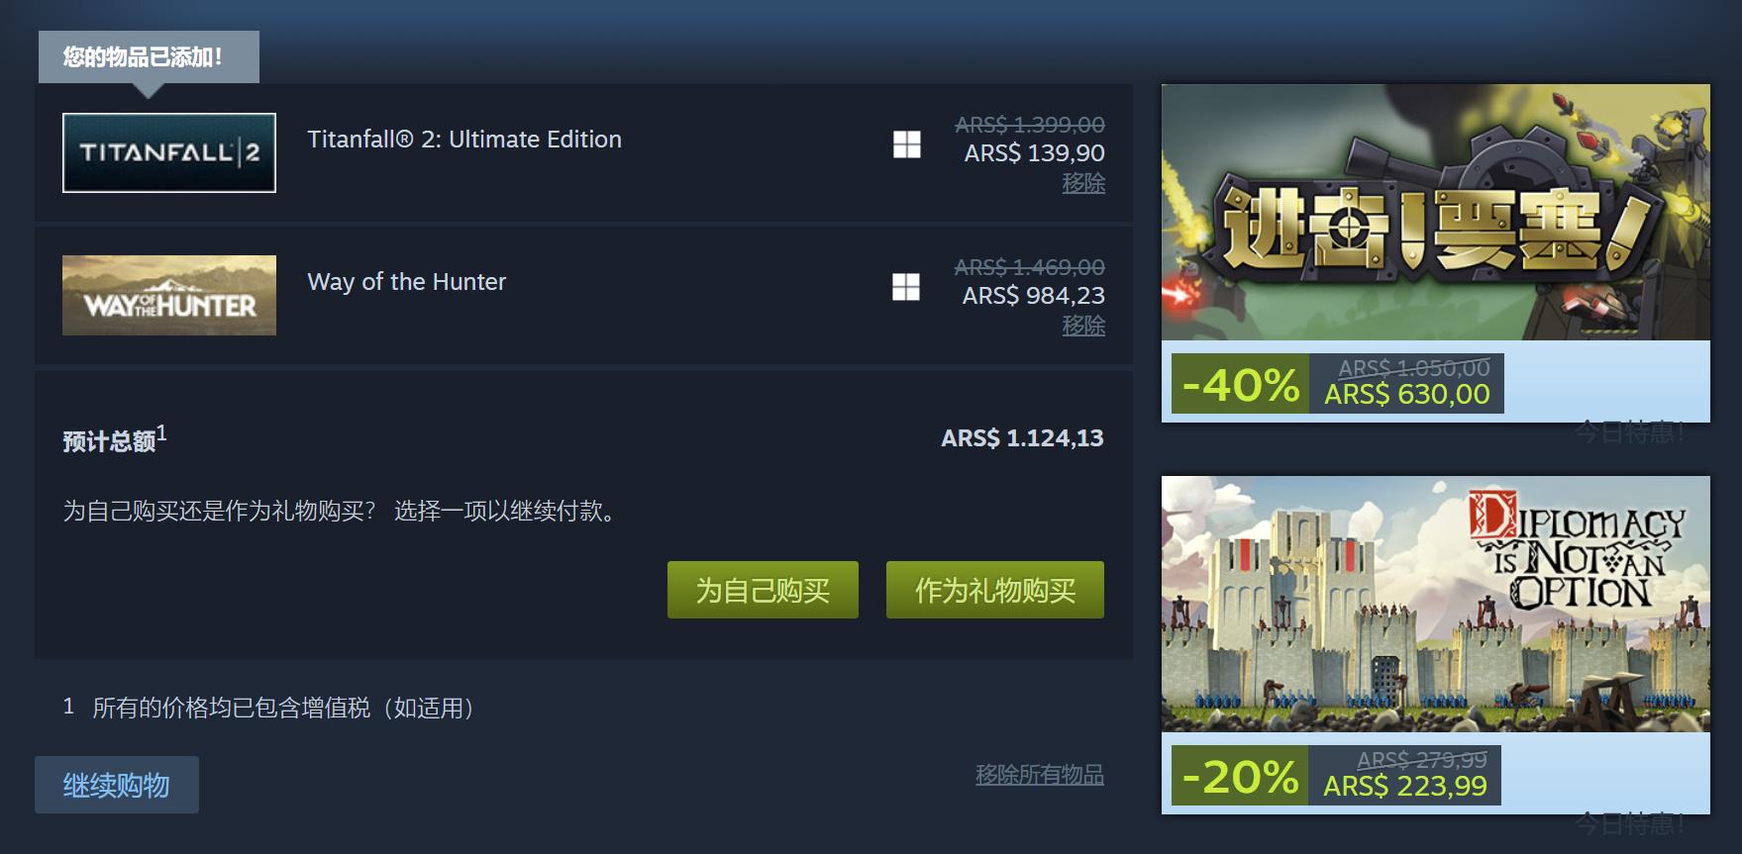This screenshot has width=1742, height=854.
Task: Click 预计总额 footnote superscript 1
Action: point(161,432)
